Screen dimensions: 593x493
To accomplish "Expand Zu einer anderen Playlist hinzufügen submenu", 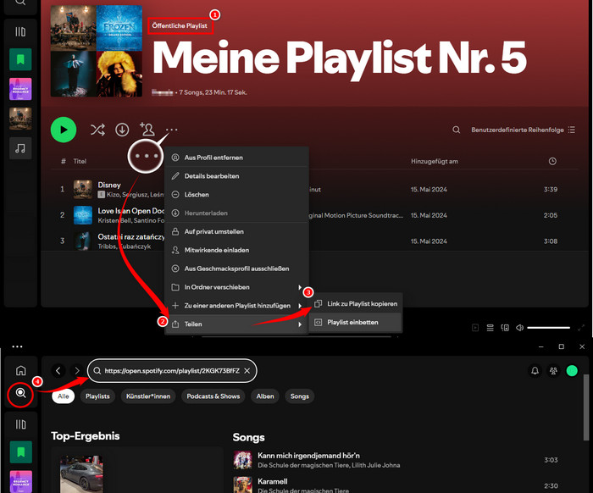I will click(236, 306).
